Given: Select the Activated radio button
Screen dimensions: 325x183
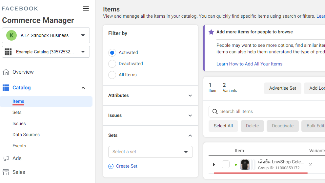Looking at the screenshot, I should [x=112, y=53].
